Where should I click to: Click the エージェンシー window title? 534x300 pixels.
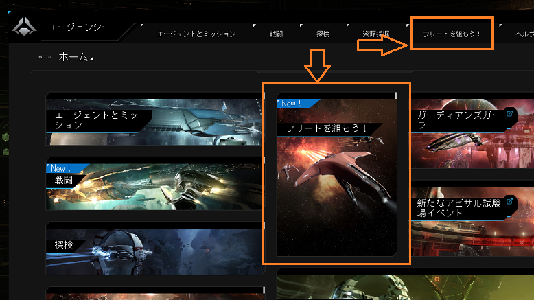[x=80, y=27]
